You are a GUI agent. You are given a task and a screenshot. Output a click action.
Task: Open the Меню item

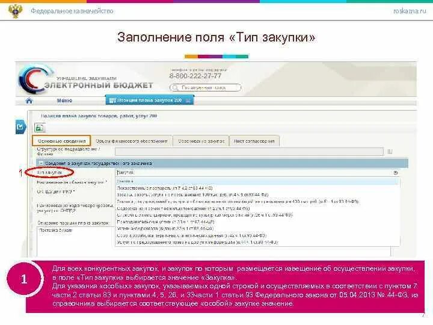click(64, 101)
